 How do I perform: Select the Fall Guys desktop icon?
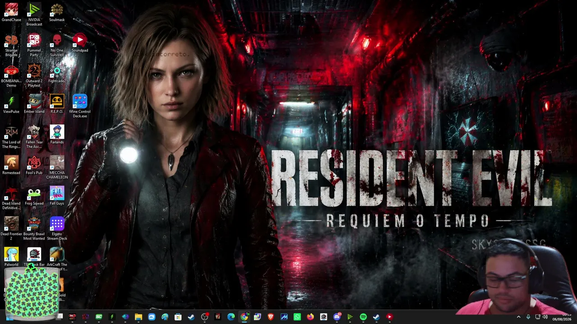click(x=57, y=197)
